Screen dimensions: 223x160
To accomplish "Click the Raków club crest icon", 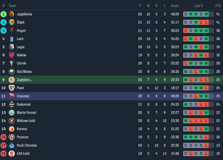I will click(x=11, y=55).
